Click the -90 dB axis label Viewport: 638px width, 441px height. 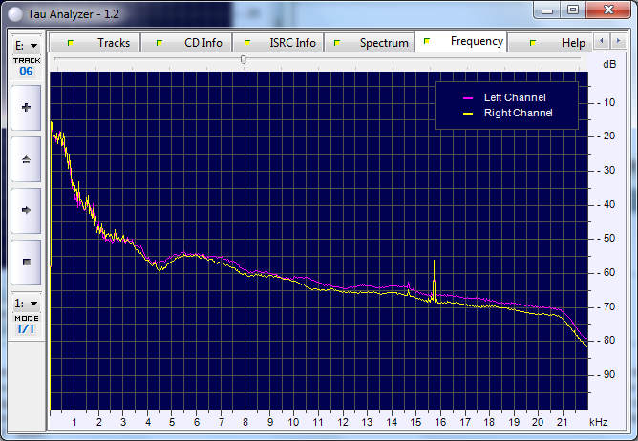click(606, 374)
